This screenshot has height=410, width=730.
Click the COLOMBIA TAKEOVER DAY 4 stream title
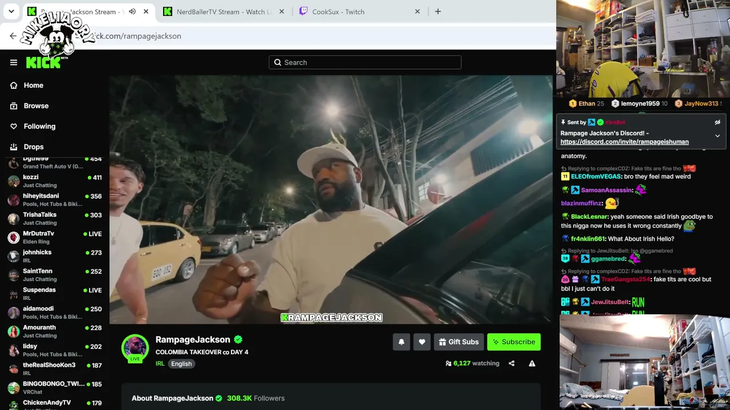pyautogui.click(x=202, y=352)
